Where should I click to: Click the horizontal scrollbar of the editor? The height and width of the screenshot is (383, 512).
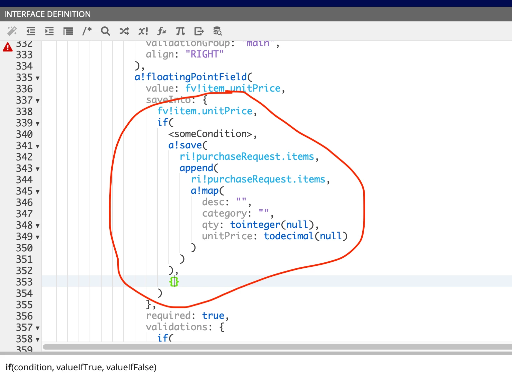click(x=277, y=347)
